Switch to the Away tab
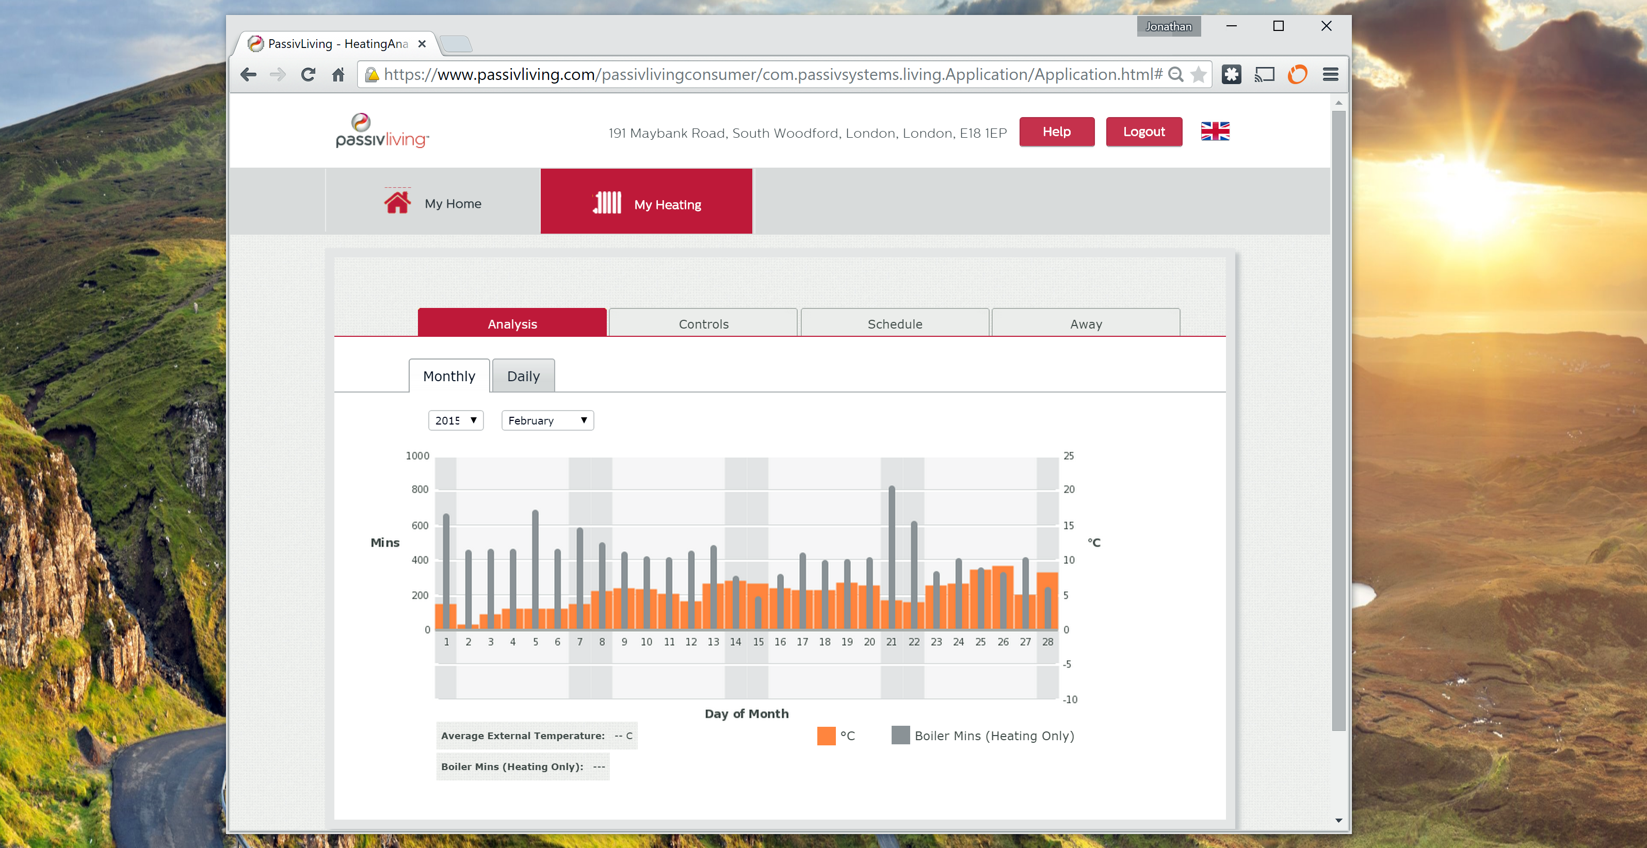This screenshot has height=848, width=1647. tap(1086, 323)
